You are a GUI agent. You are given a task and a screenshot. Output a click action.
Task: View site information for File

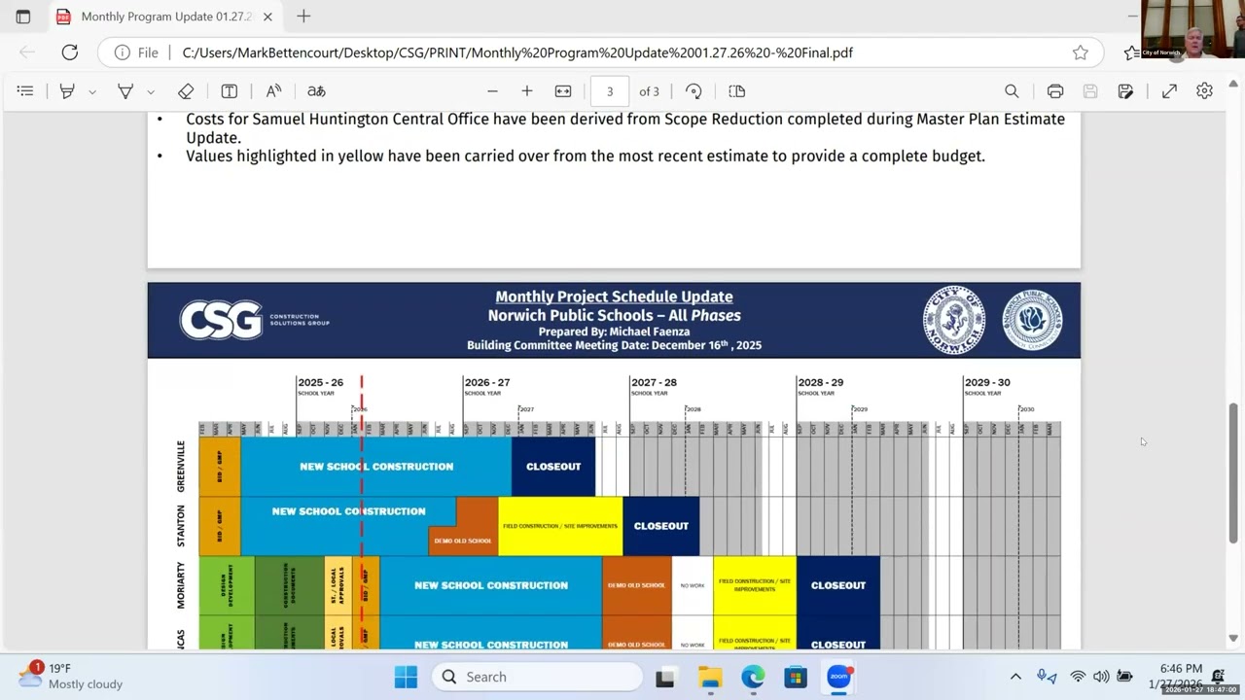[x=135, y=52]
